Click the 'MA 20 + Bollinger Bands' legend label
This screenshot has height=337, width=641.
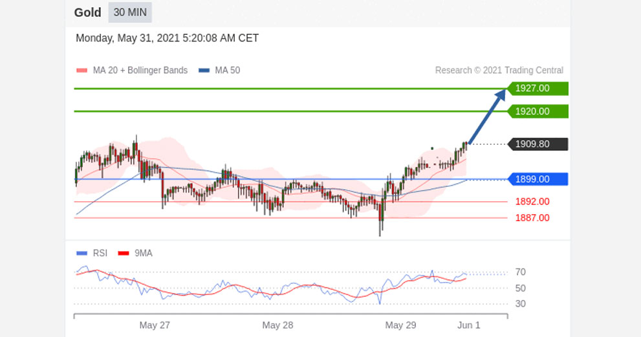pyautogui.click(x=140, y=71)
